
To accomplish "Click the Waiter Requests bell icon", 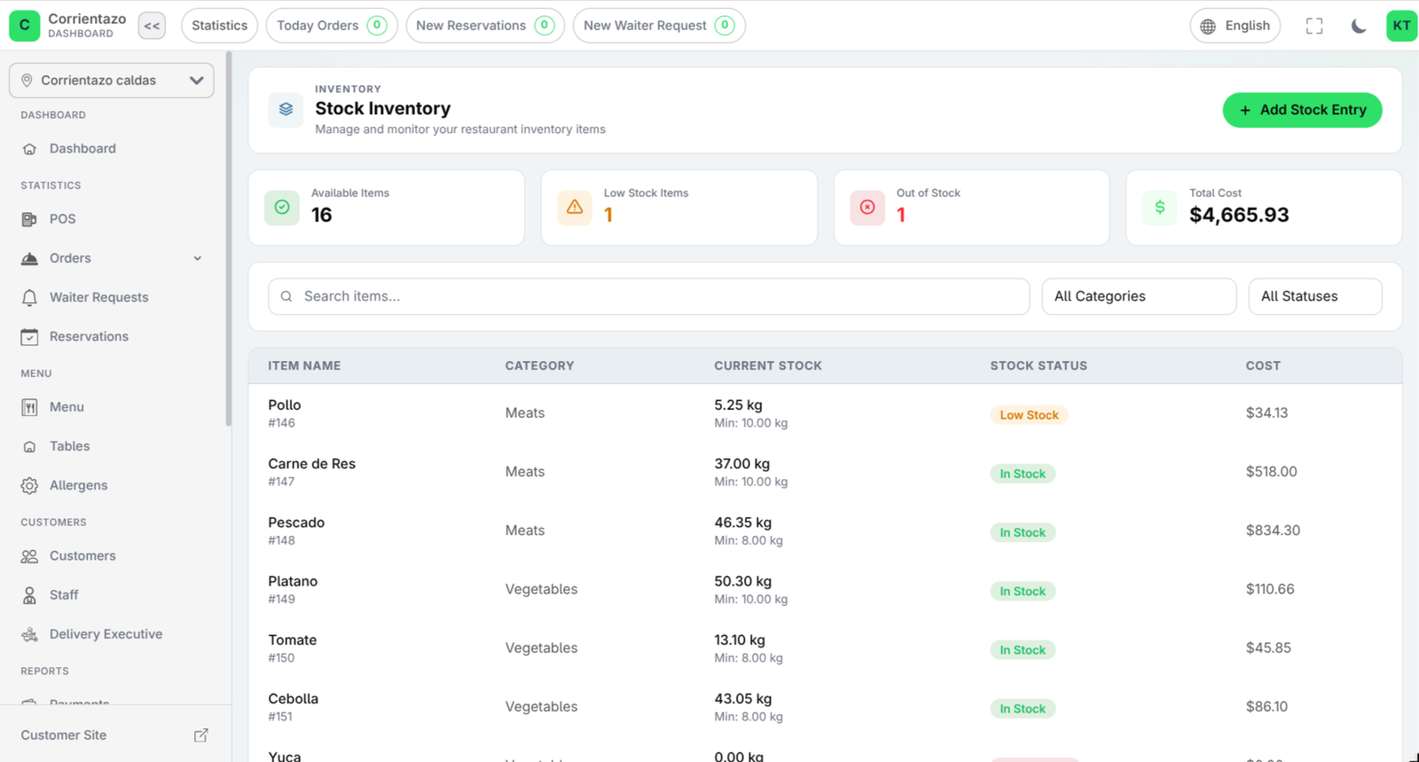I will pyautogui.click(x=29, y=297).
